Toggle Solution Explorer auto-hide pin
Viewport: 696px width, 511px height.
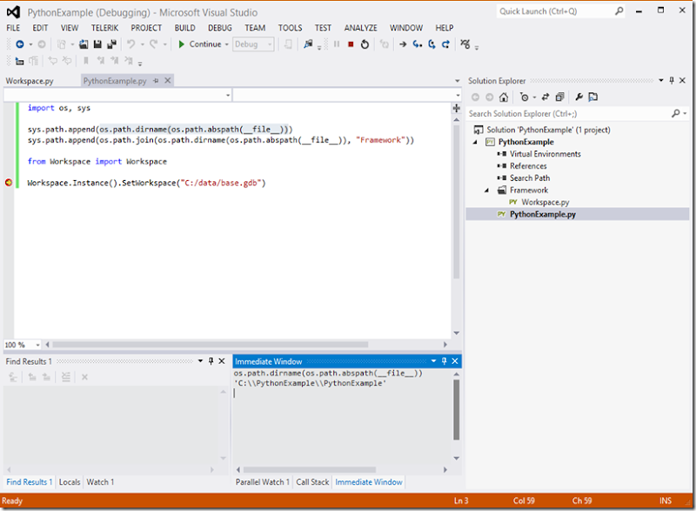[x=672, y=80]
